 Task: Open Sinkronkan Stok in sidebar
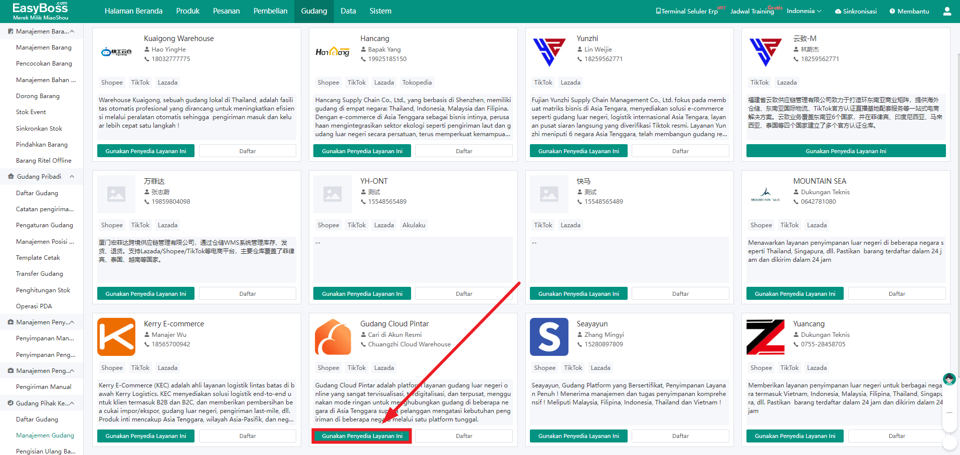39,129
